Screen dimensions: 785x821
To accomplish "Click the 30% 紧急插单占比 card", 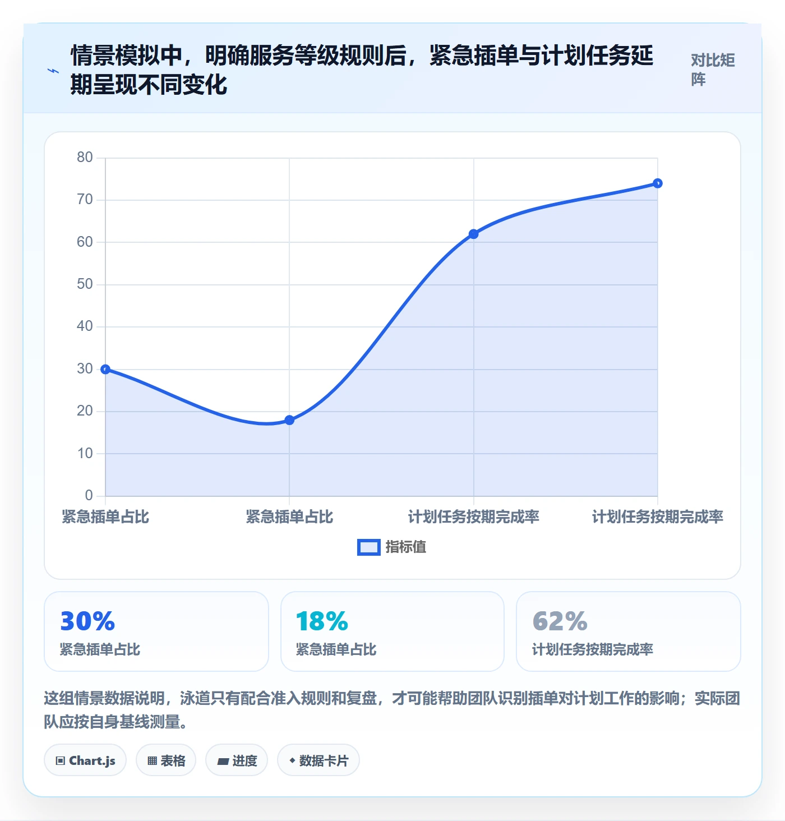I will click(x=156, y=631).
